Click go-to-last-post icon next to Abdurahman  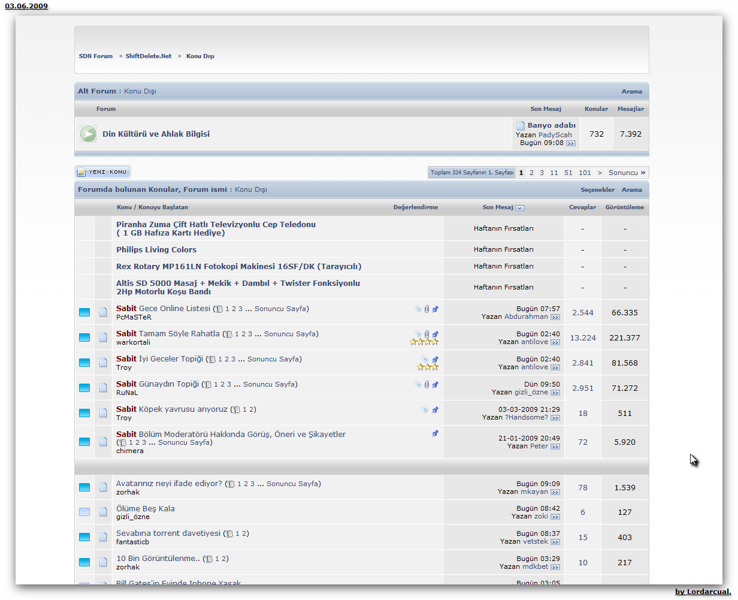555,317
